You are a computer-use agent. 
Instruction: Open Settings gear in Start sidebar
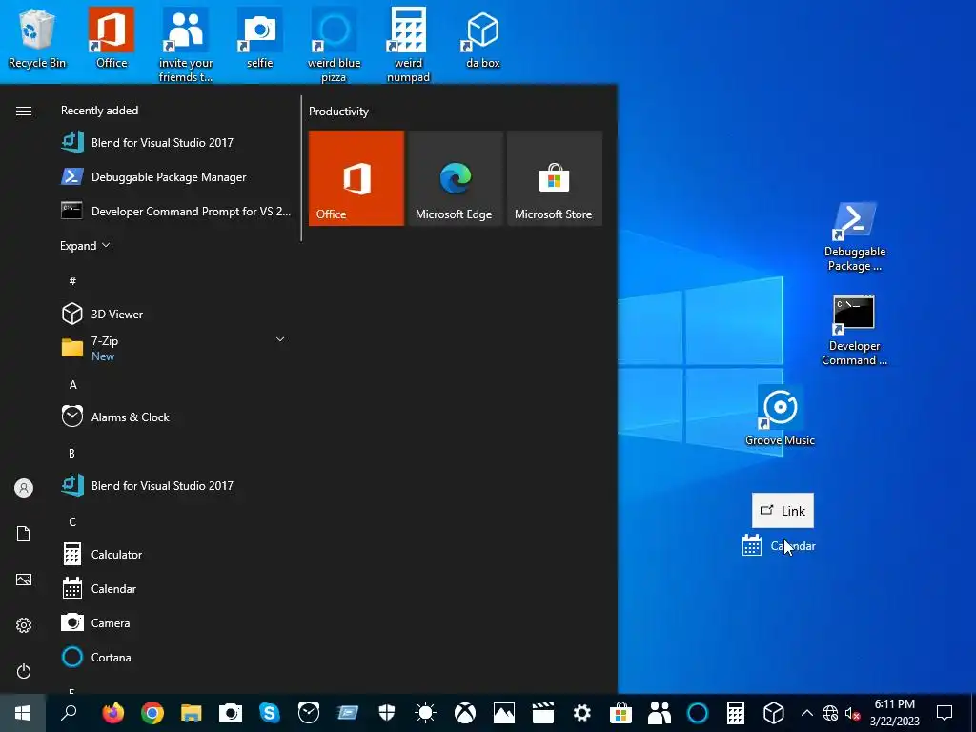pos(24,625)
